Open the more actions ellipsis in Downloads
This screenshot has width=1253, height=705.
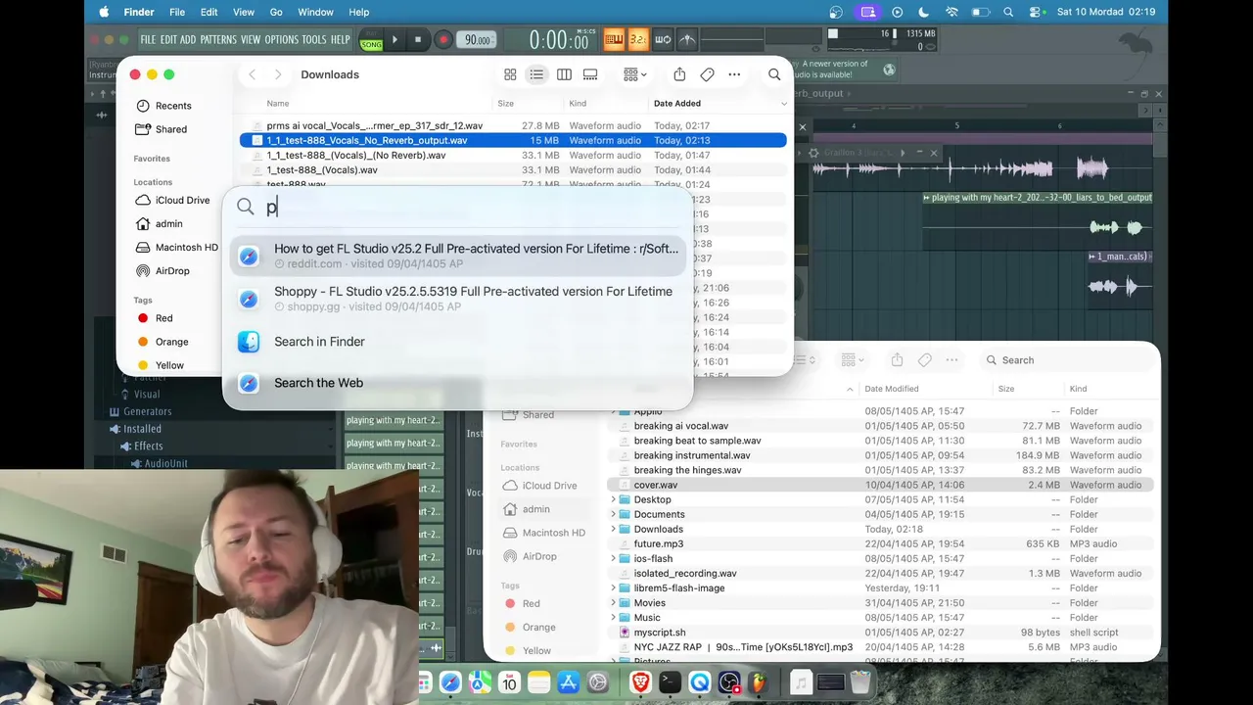coord(734,74)
